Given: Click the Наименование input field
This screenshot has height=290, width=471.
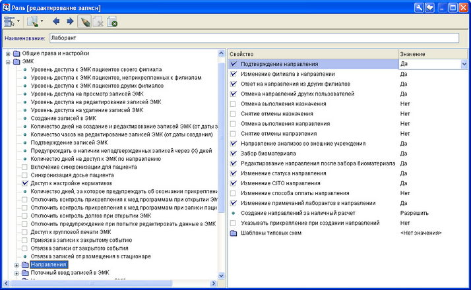Looking at the screenshot, I should pyautogui.click(x=254, y=38).
